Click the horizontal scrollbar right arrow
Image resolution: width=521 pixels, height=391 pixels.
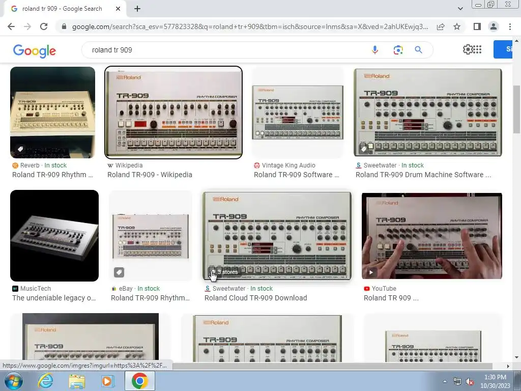click(508, 366)
